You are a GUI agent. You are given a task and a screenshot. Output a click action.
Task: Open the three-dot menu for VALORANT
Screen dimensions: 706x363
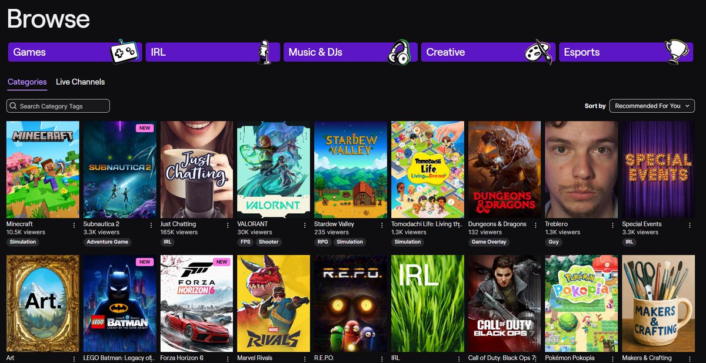coord(305,225)
